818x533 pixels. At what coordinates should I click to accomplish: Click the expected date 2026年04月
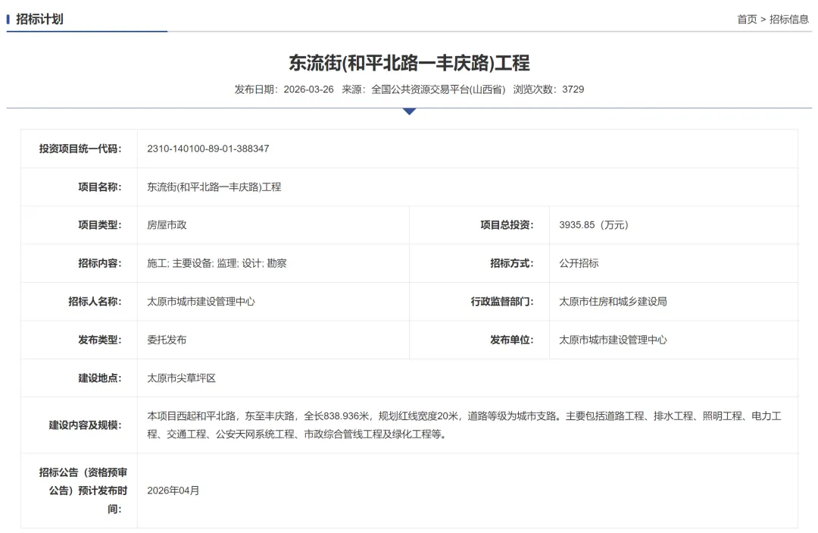(173, 491)
